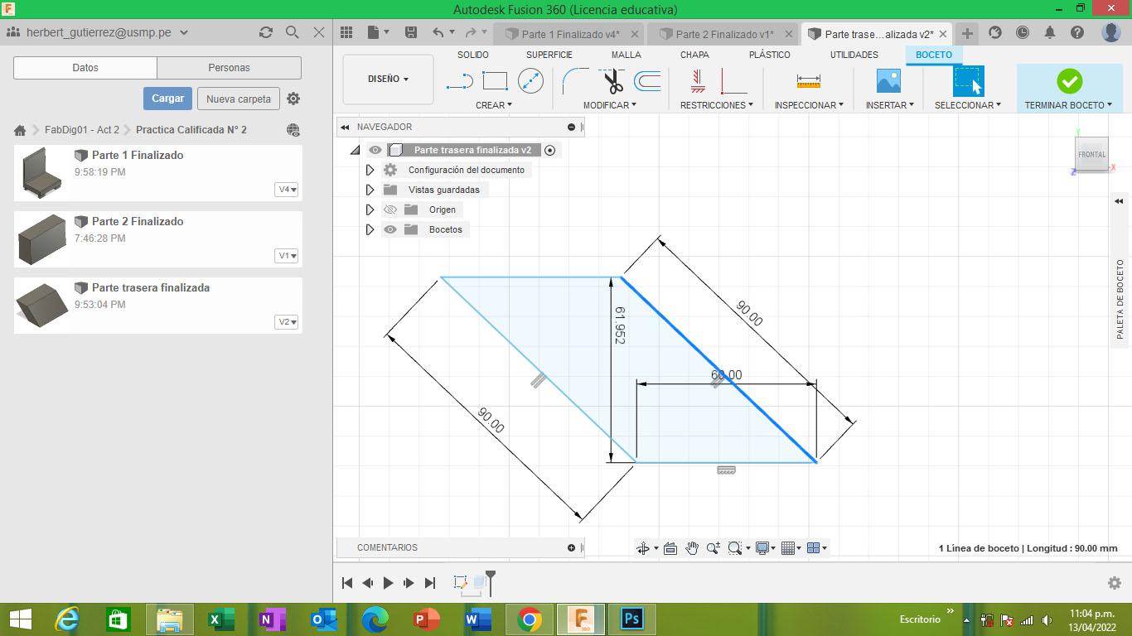1132x636 pixels.
Task: Click the Nueva carpeta button
Action: coord(239,99)
